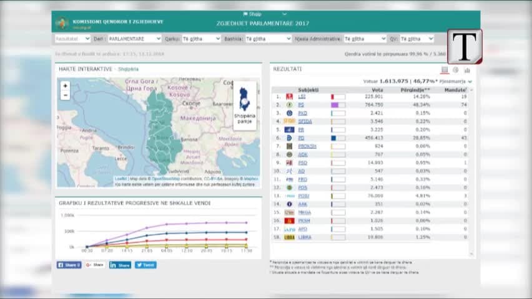Click the PR party logo
The width and height of the screenshot is (532, 299).
click(289, 130)
